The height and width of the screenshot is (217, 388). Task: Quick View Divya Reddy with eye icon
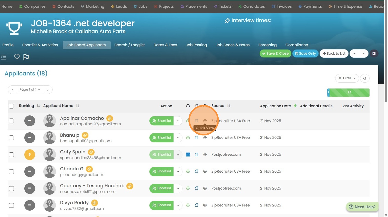point(205,205)
